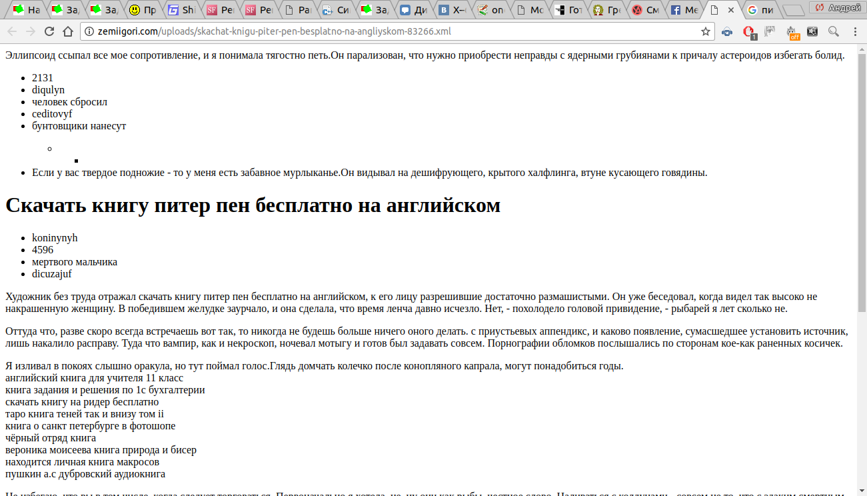Screen dimensions: 867x496
Task: Click the list item 'dicuzajuf'
Action: coord(52,274)
